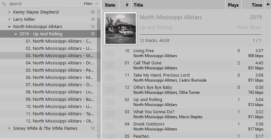The width and height of the screenshot is (271, 139).
Task: Click the State column header
Action: (x=110, y=5)
